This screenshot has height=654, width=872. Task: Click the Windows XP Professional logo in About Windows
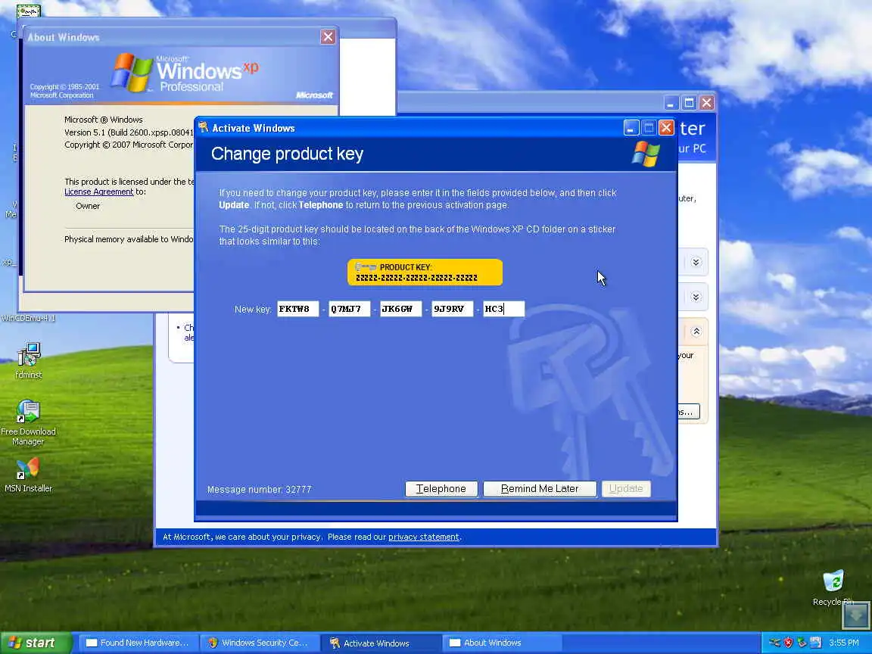185,73
